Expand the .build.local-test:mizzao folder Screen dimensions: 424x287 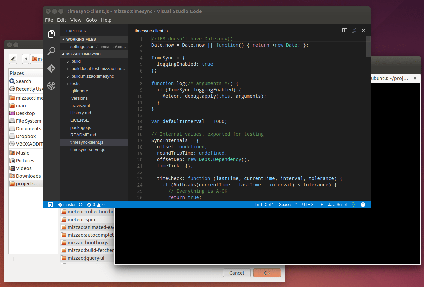coord(68,69)
